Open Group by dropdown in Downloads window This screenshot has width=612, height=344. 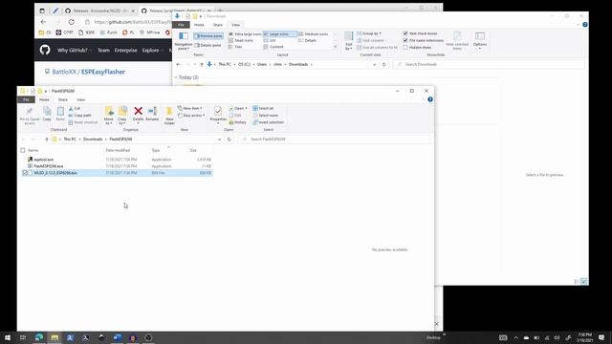coord(369,33)
